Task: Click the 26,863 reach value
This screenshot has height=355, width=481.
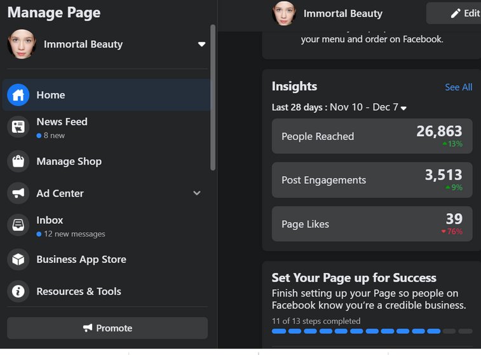Action: click(439, 131)
